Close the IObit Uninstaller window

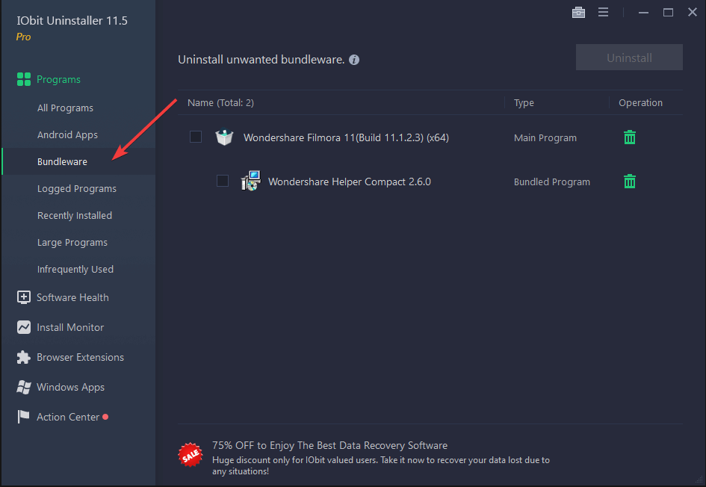(x=693, y=12)
